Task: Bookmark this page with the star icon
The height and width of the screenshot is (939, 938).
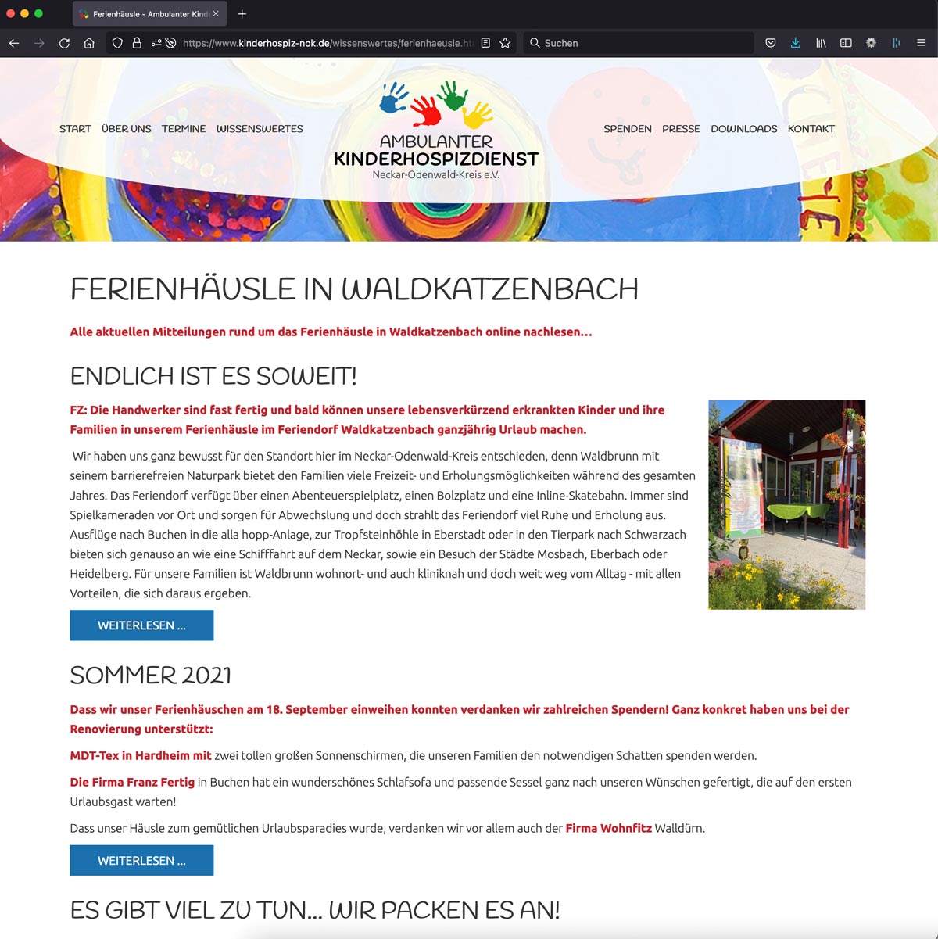Action: (505, 43)
